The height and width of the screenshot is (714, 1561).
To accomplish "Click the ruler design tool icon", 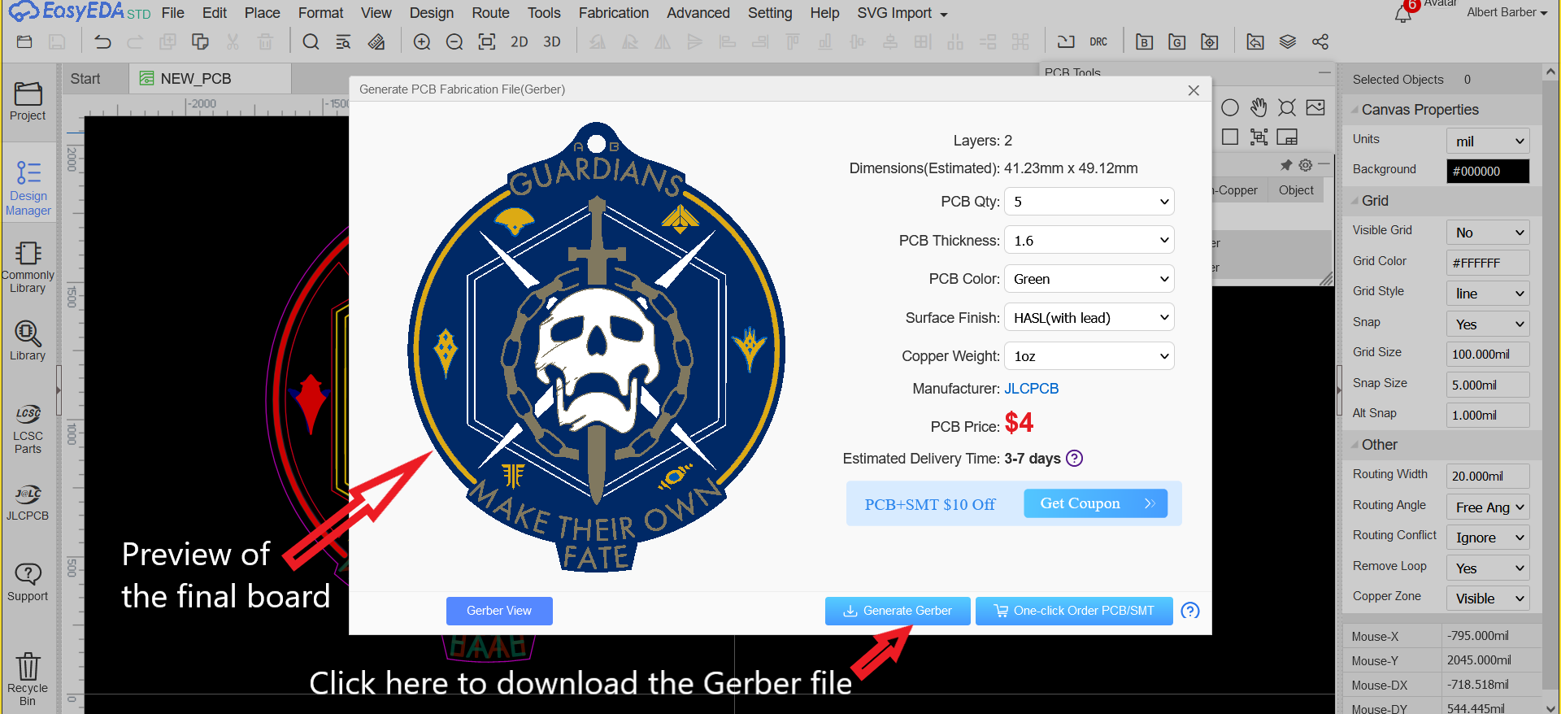I will [376, 42].
